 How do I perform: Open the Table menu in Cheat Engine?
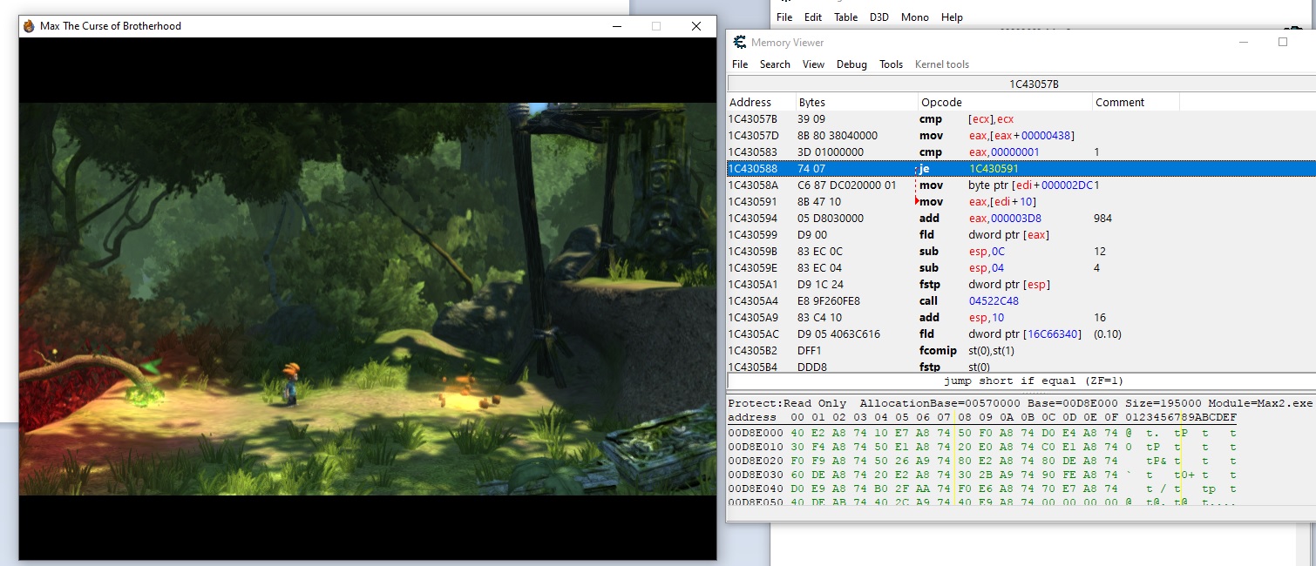coord(845,17)
